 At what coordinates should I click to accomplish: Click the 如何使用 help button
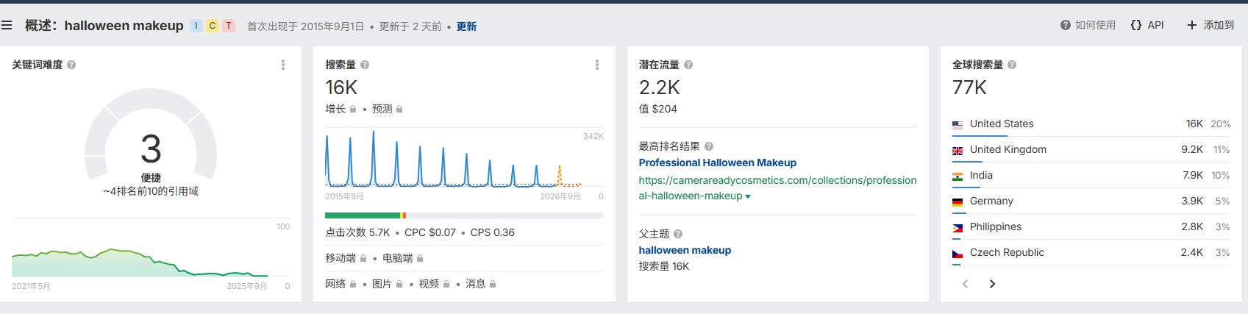(1088, 25)
